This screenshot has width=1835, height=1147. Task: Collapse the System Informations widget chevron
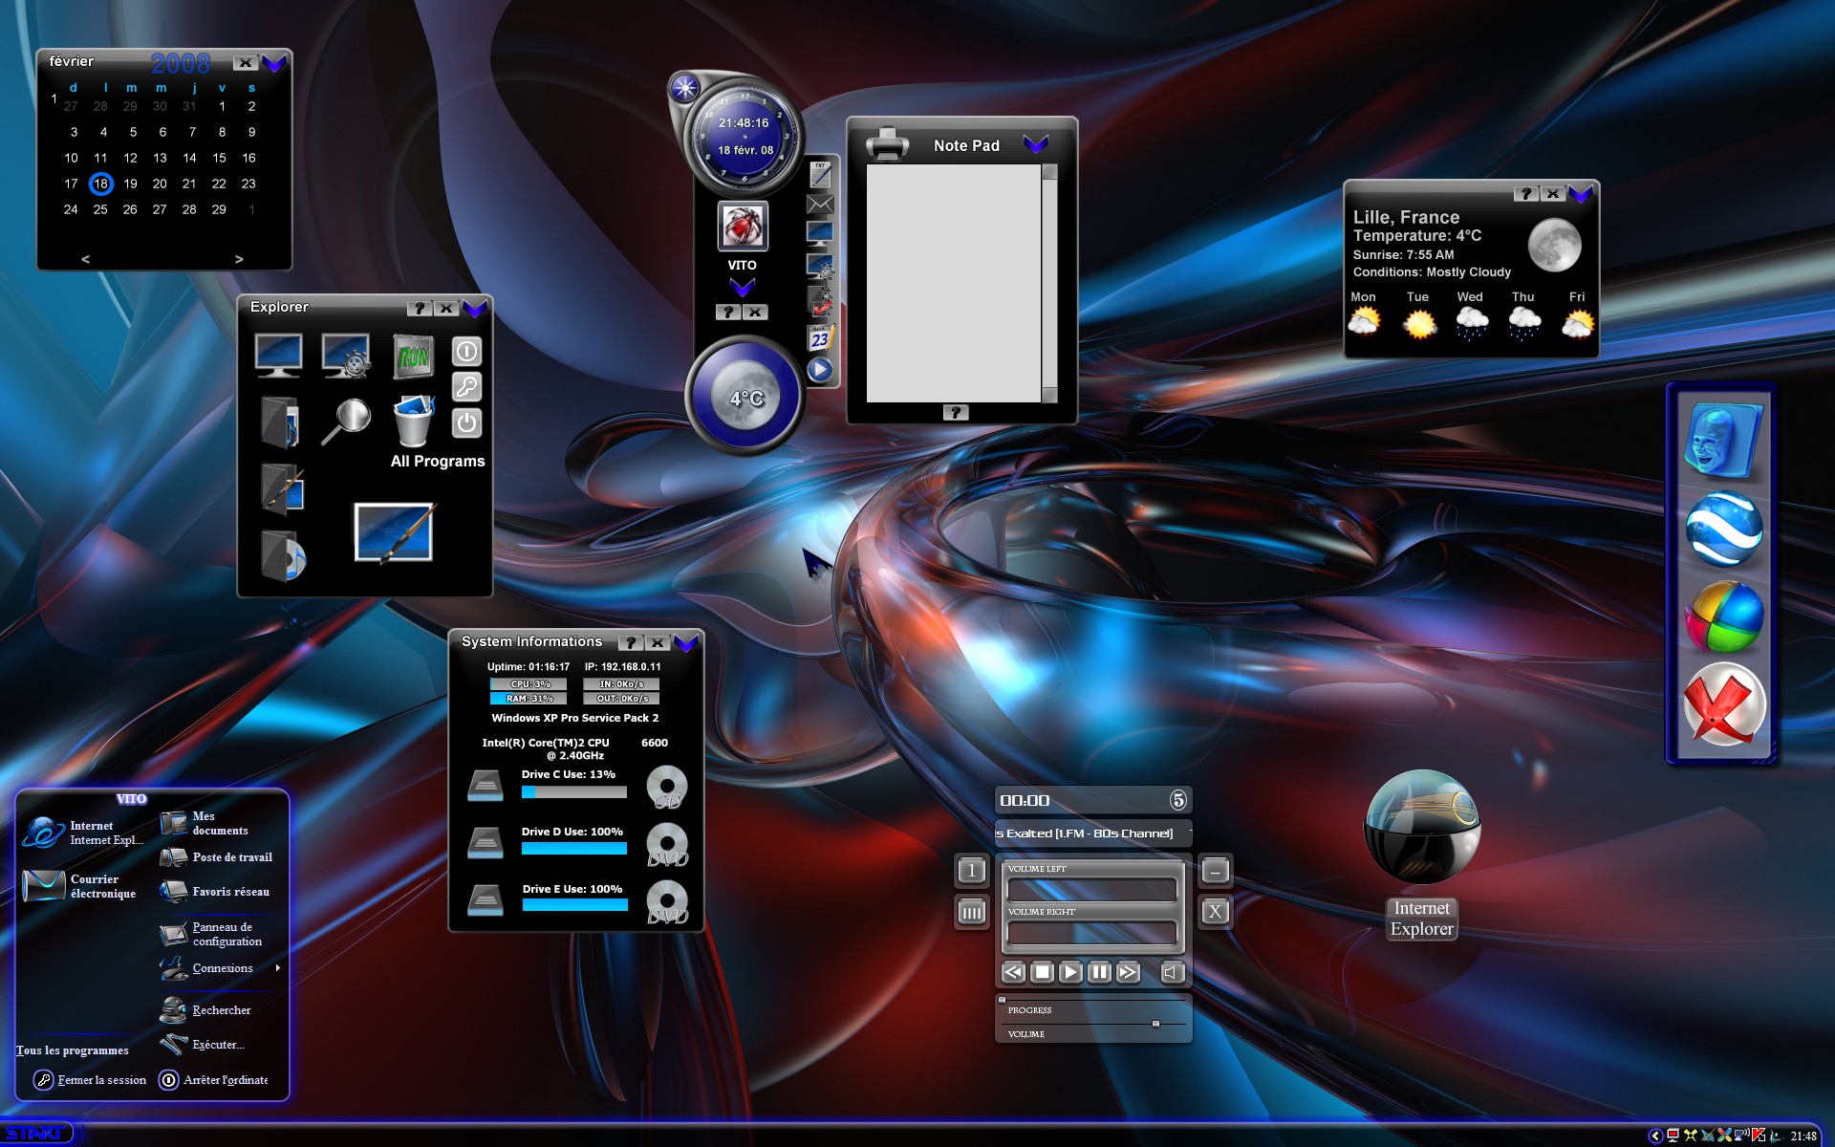686,642
